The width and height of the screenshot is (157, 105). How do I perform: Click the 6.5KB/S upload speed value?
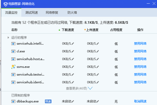pos(122,22)
